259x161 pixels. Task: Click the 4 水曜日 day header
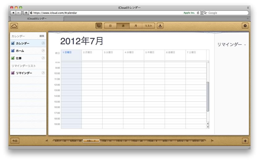point(129,52)
